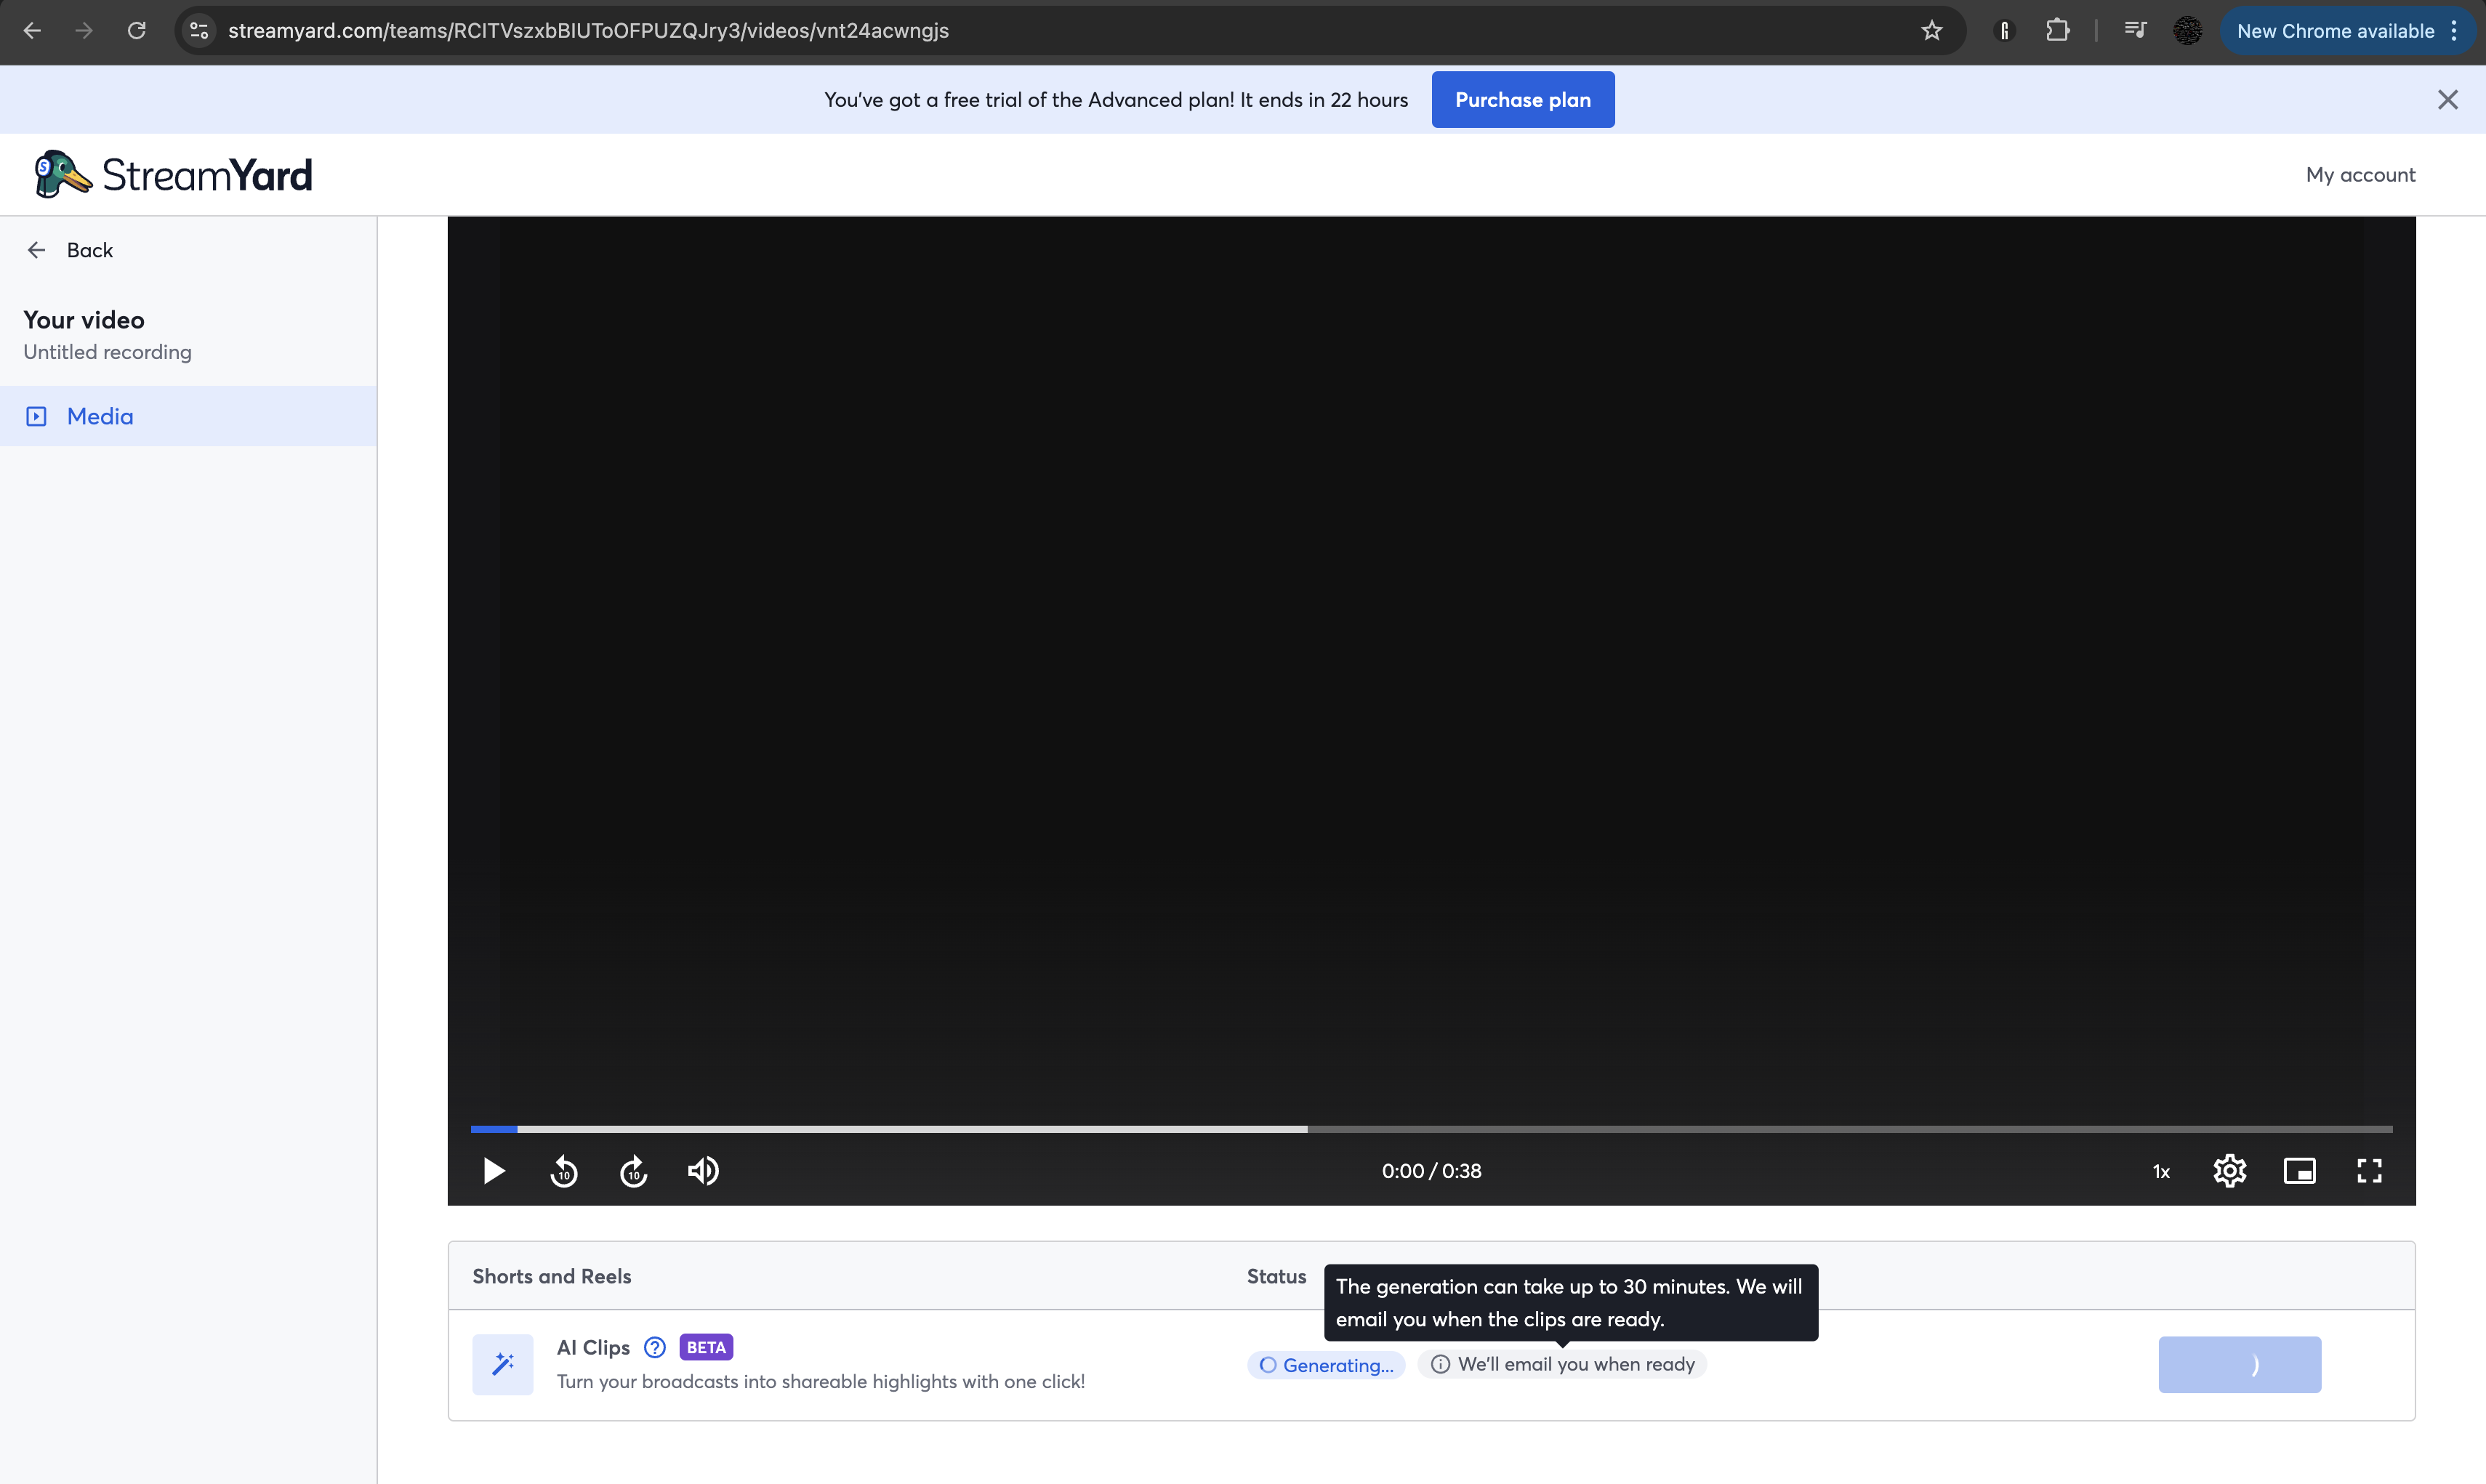The image size is (2486, 1484).
Task: Click the Purchase plan button
Action: click(1523, 100)
